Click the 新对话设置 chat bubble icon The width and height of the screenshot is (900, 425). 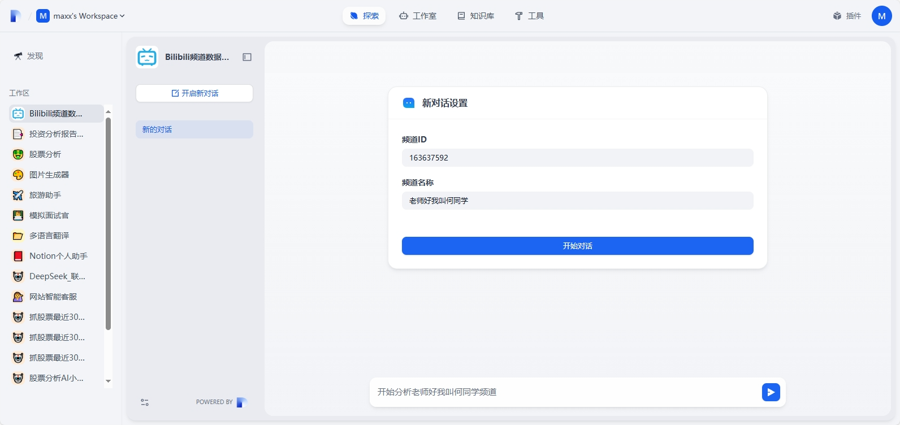tap(409, 103)
